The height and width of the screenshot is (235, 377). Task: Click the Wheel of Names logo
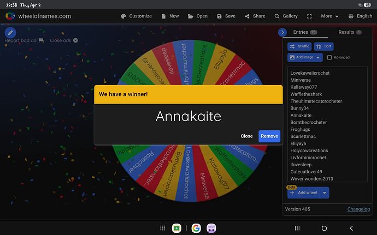coord(10,16)
